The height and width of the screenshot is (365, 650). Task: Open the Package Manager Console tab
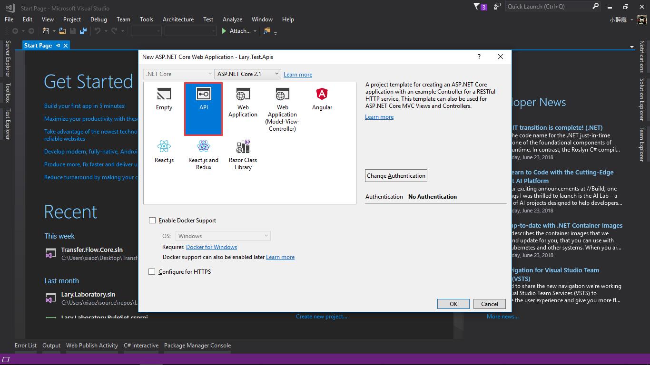coord(197,346)
